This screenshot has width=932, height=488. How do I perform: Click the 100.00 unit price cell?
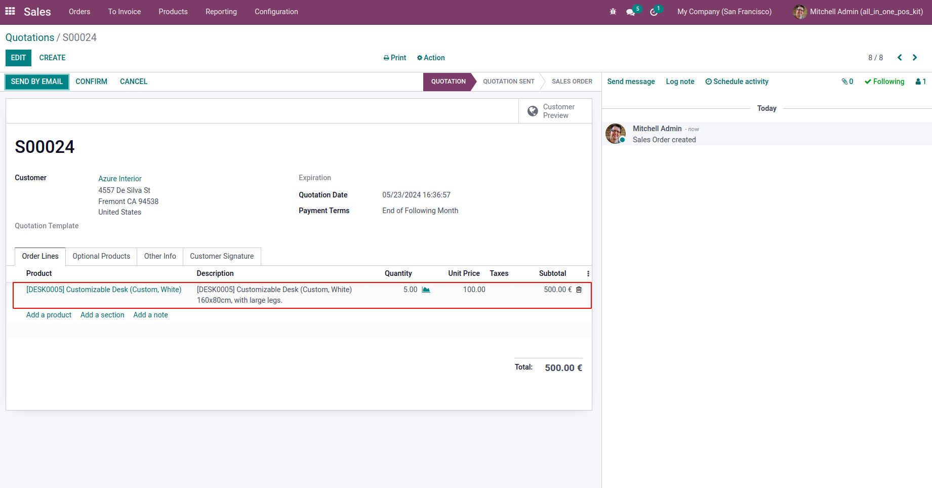474,290
